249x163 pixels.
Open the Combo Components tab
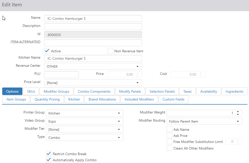coord(94,91)
